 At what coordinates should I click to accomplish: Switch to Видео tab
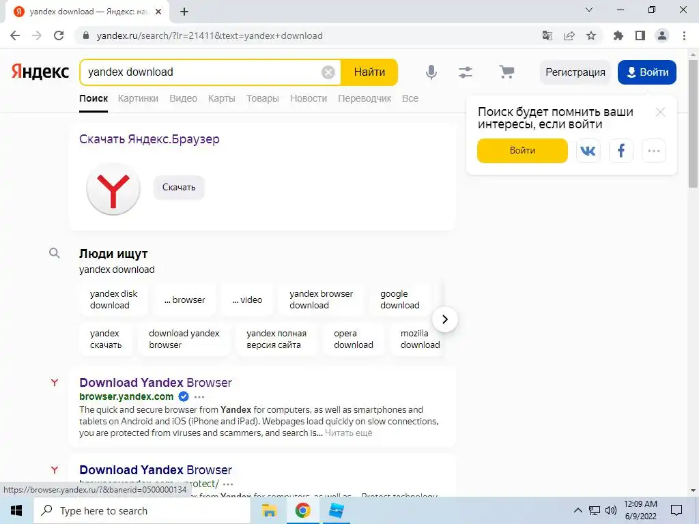[x=183, y=98]
